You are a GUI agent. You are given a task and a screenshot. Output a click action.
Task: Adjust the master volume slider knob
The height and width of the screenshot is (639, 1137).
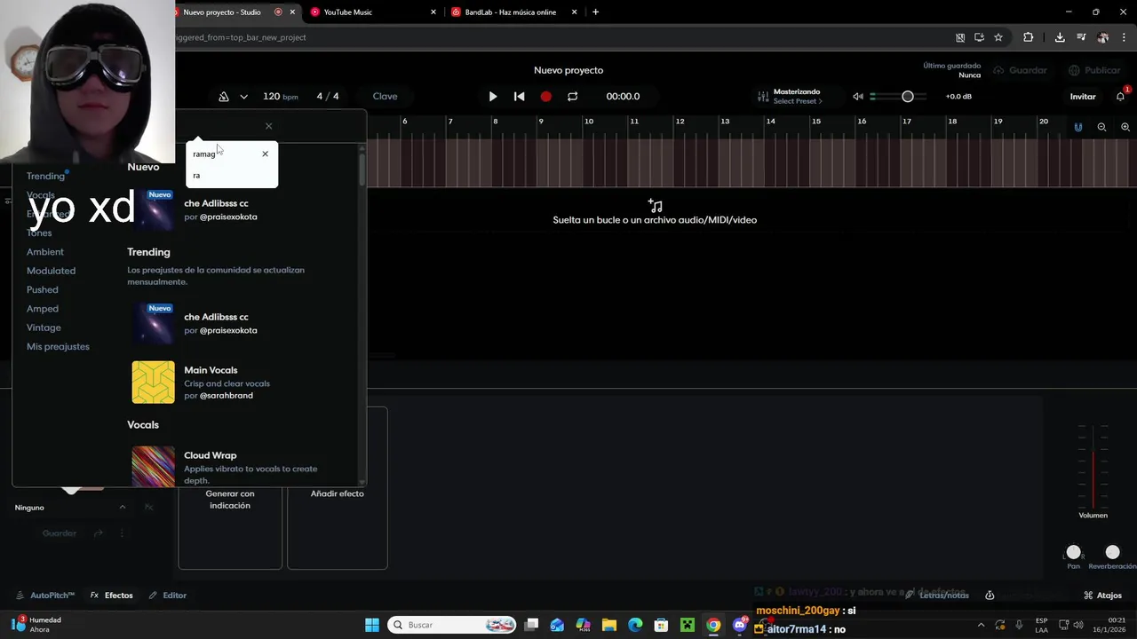coord(908,97)
